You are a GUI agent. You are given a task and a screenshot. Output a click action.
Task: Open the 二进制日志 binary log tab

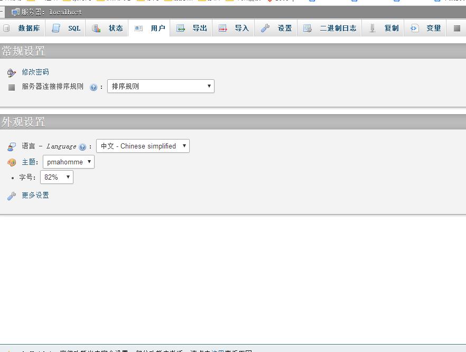(329, 28)
